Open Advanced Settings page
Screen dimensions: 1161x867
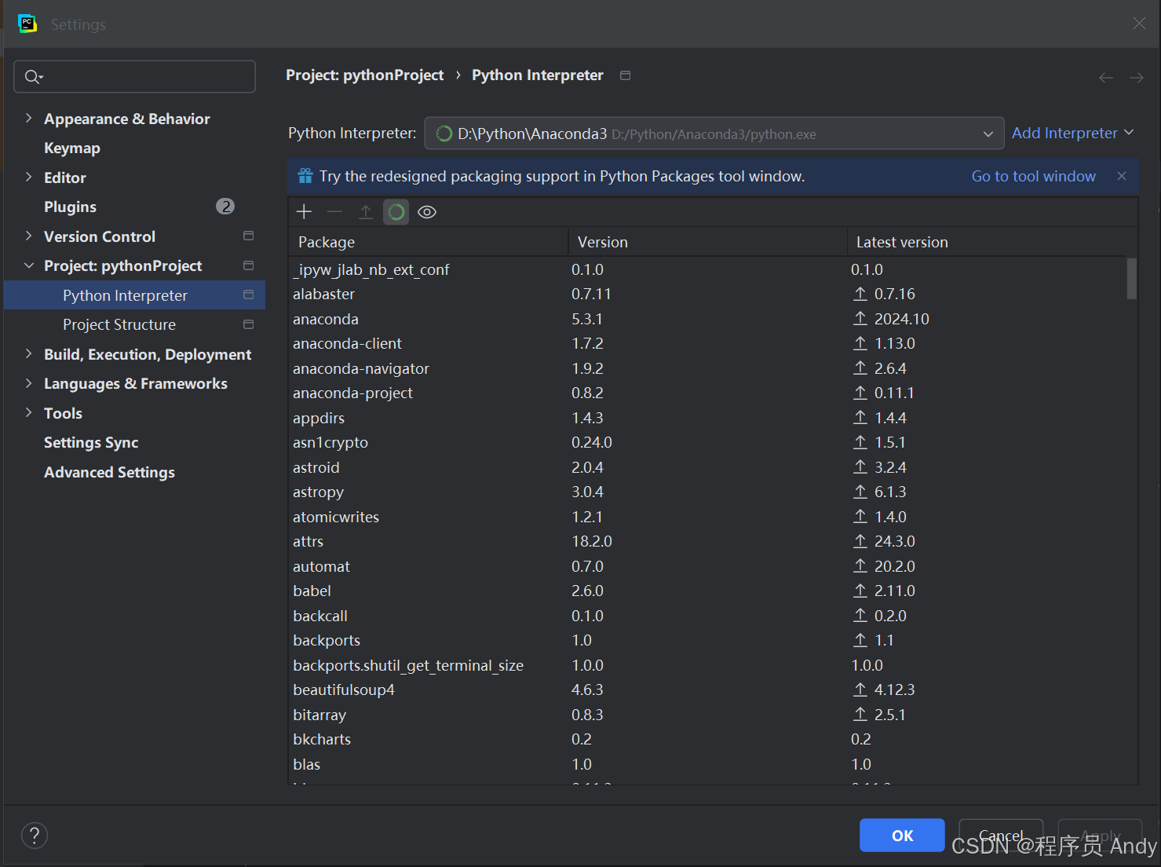109,472
